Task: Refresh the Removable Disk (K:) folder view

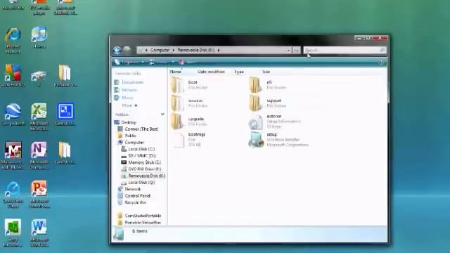Action: point(296,50)
